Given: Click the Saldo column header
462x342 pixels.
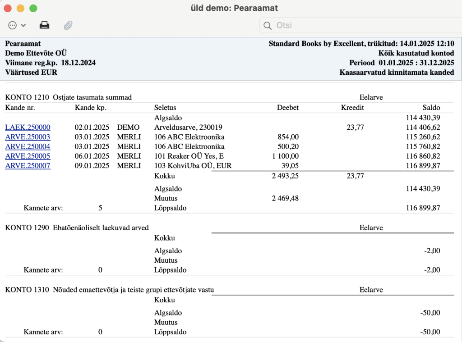Looking at the screenshot, I should [431, 107].
